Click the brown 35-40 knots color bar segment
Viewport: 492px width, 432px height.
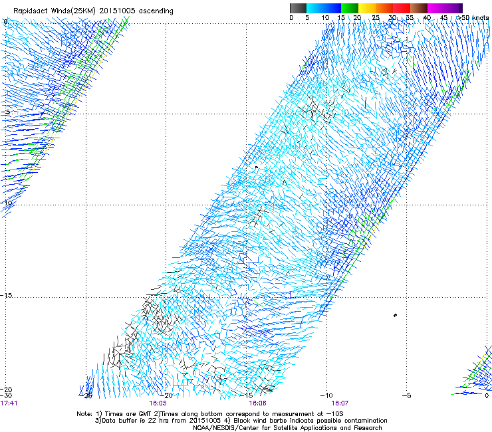tap(419, 8)
